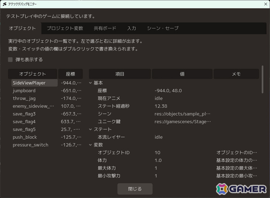Enable the 弾も表示する checkbox
The width and height of the screenshot is (270, 198).
(10, 59)
